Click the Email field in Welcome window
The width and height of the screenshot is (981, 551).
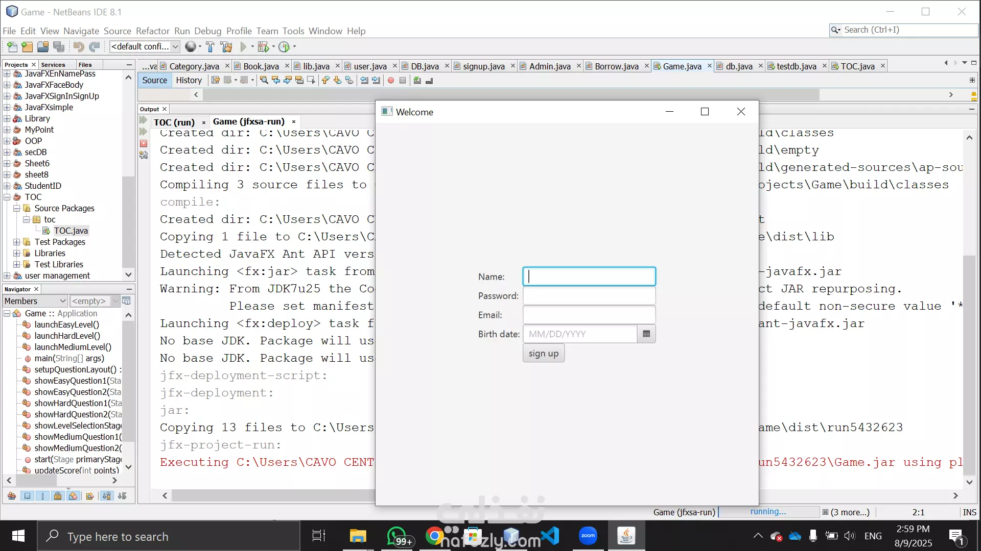tap(589, 315)
